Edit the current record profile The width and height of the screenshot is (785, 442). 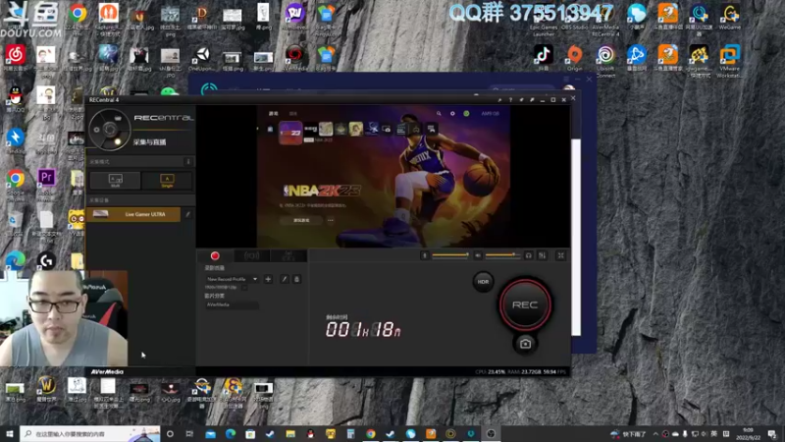point(285,279)
